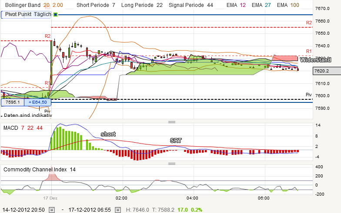The width and height of the screenshot is (341, 213).
Task: Change Long Periode value 22
Action: tap(160, 5)
